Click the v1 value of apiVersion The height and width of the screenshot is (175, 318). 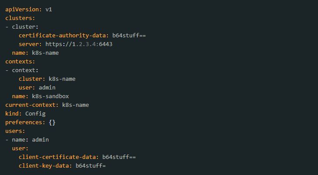pyautogui.click(x=49, y=10)
